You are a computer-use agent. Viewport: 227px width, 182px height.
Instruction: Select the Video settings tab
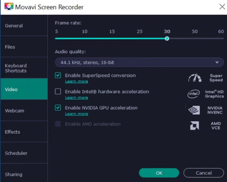click(24, 89)
